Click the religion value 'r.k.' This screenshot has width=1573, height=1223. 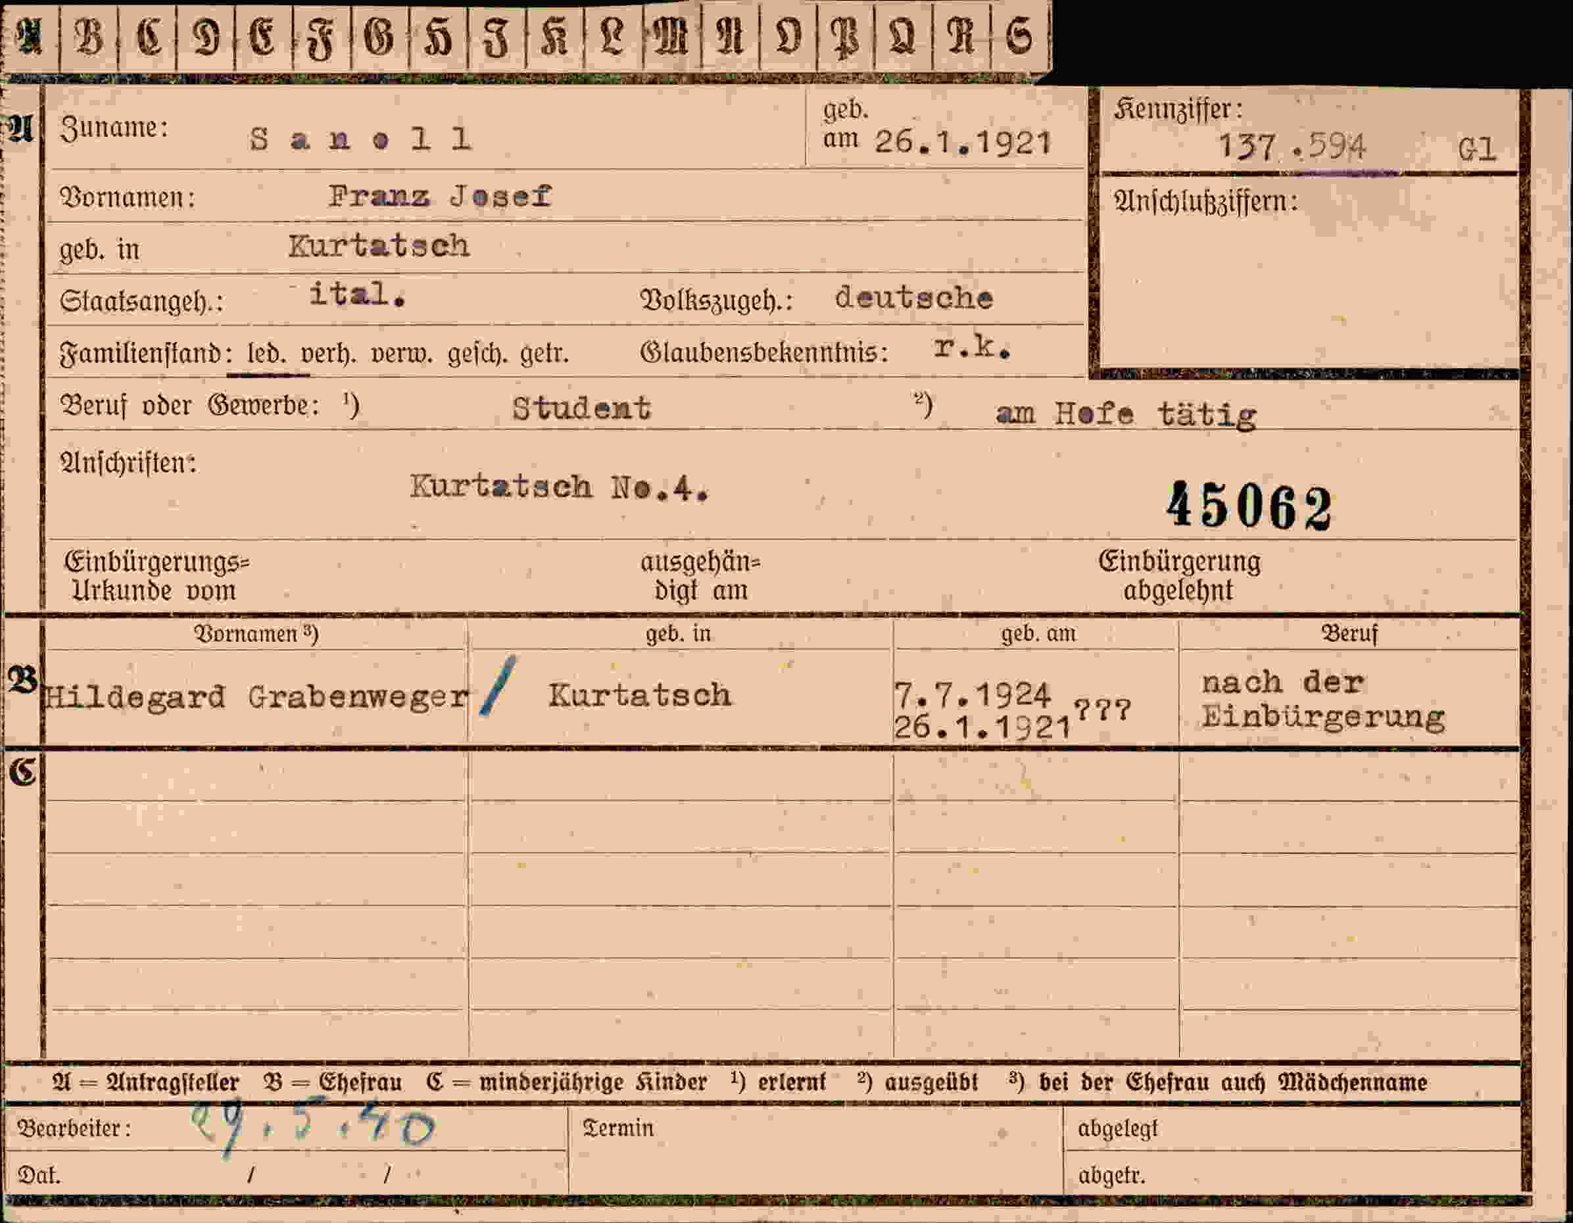point(973,348)
